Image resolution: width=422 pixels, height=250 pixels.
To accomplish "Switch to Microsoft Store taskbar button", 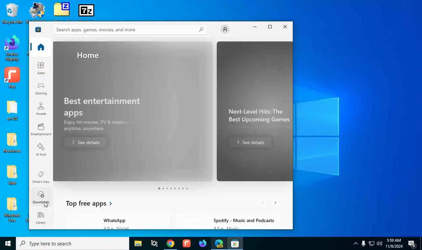I will point(235,243).
